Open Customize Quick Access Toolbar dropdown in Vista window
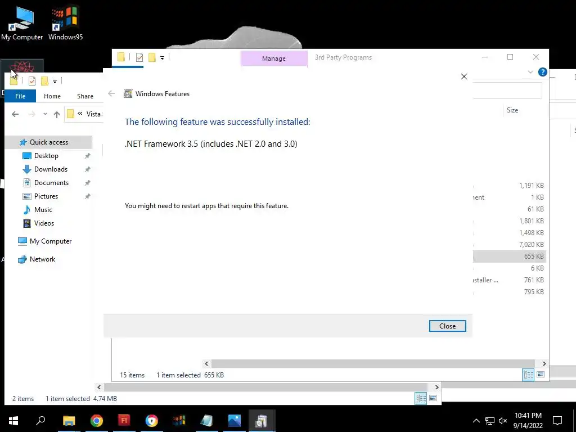 pos(55,81)
